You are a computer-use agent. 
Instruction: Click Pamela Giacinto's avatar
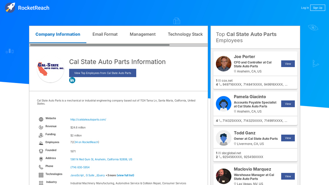[x=223, y=104]
